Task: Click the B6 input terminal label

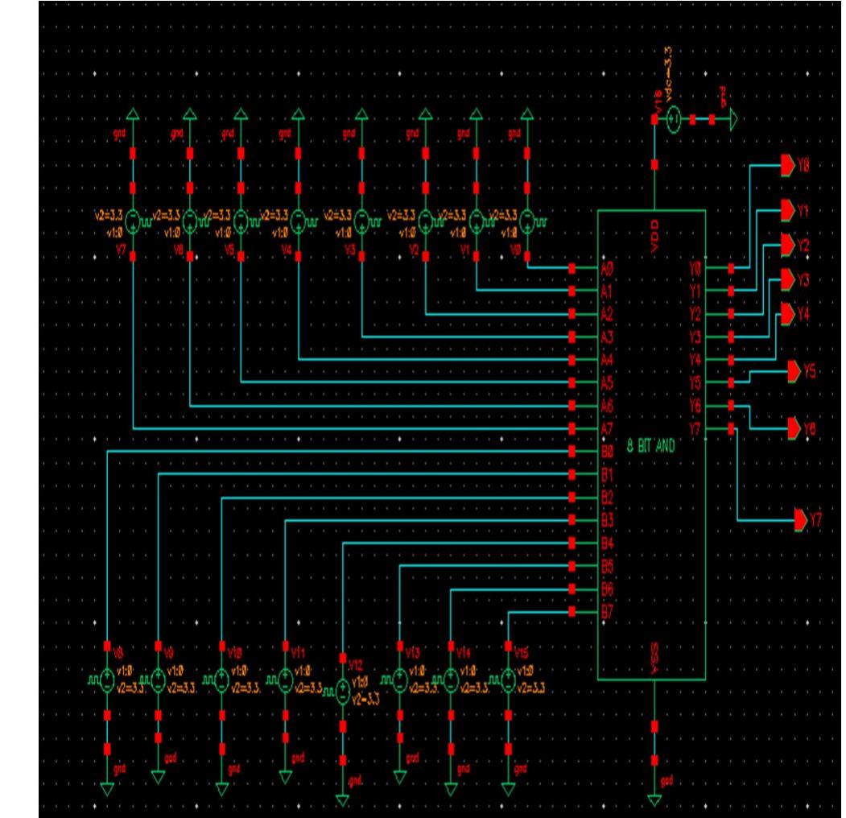Action: 607,589
